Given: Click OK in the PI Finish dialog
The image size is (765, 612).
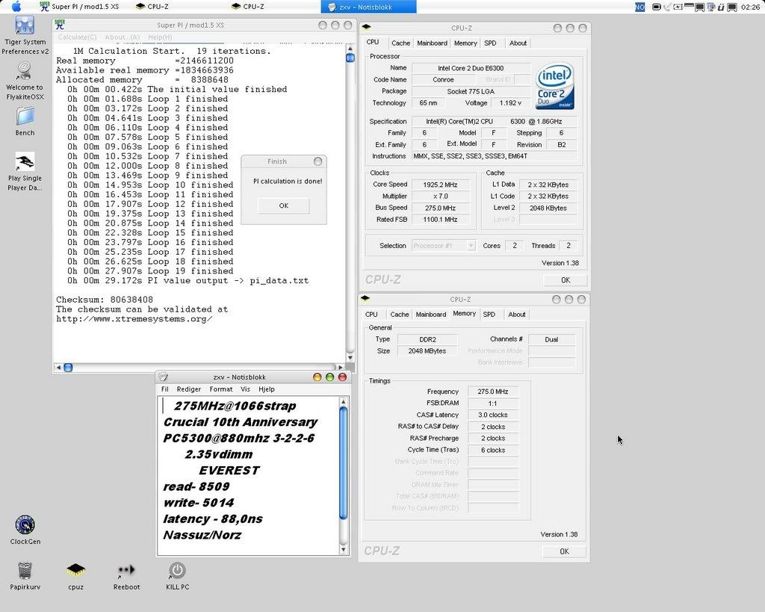Looking at the screenshot, I should (283, 205).
